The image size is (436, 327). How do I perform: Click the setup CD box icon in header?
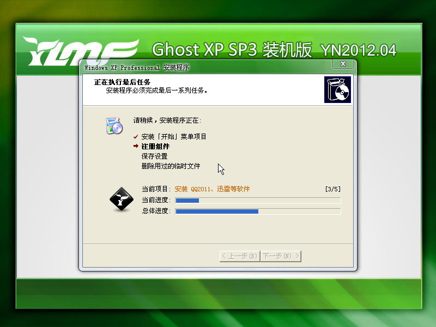tap(337, 89)
